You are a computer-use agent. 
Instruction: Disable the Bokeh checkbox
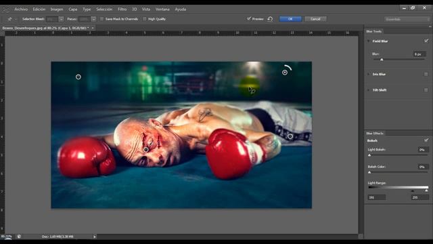426,140
